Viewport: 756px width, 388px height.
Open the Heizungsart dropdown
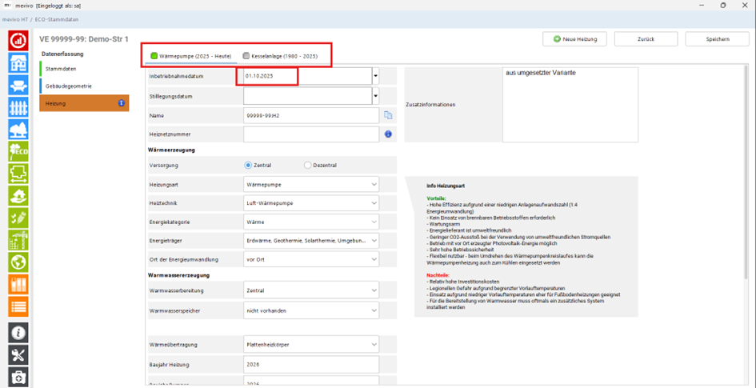(311, 184)
